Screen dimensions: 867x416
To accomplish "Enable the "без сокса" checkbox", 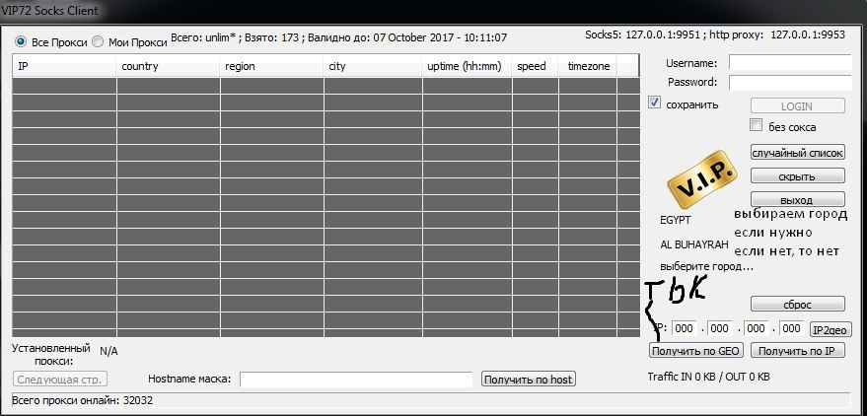I will coord(757,126).
